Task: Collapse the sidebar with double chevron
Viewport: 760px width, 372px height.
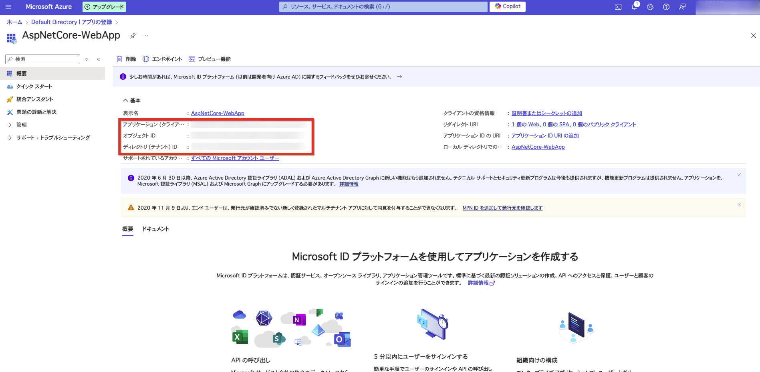Action: click(x=98, y=59)
